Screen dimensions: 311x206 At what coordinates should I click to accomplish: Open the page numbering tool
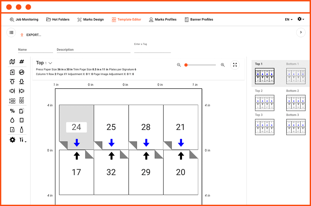pyautogui.click(x=21, y=61)
